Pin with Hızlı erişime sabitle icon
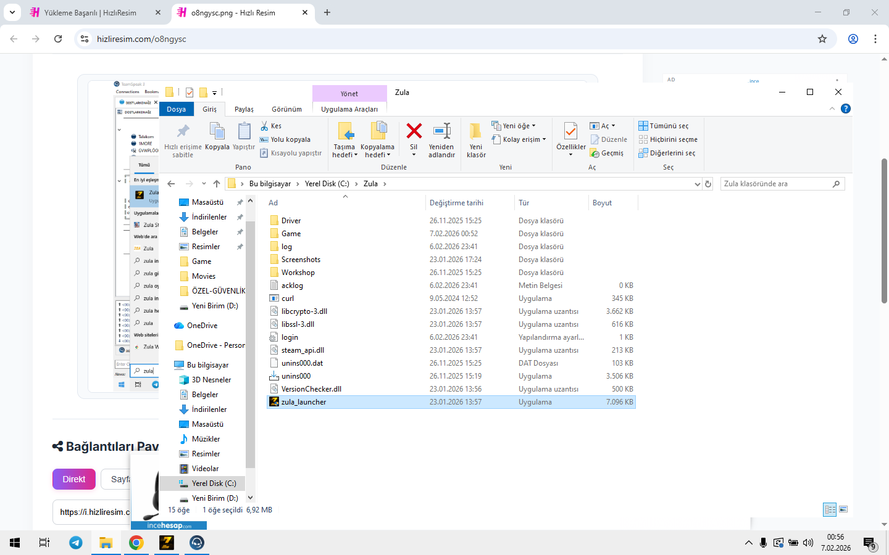Viewport: 889px width, 555px height. click(183, 131)
